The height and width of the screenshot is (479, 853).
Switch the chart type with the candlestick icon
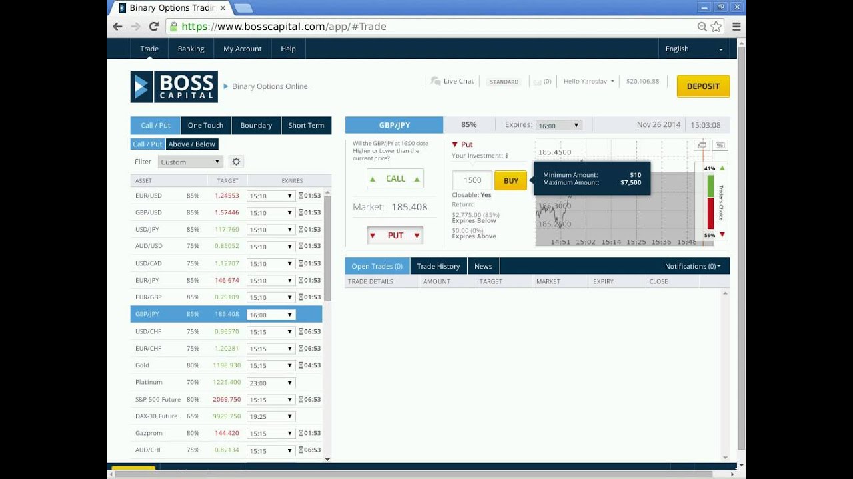tap(701, 145)
